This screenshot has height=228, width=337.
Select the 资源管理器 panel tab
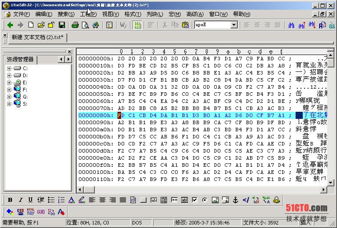[20, 59]
